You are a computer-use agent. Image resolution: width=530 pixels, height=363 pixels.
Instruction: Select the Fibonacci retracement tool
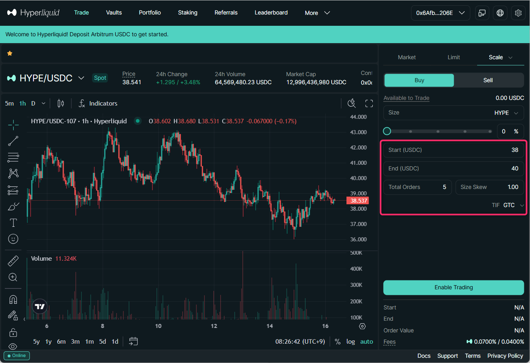[13, 157]
